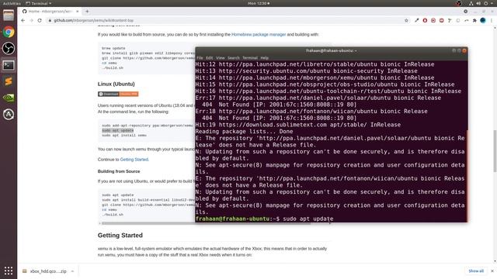
Task: Click the address bar URL
Action: [93, 20]
